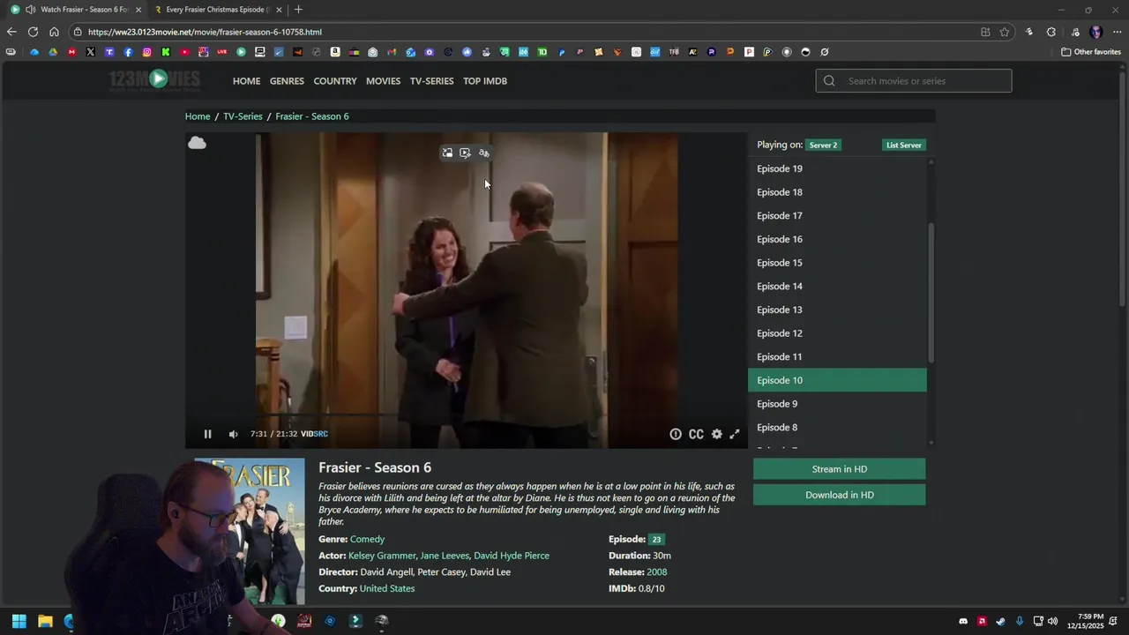
Task: Open the List Server dropdown
Action: 904,145
